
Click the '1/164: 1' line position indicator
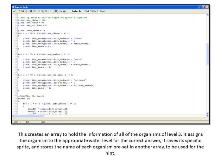click(17, 122)
